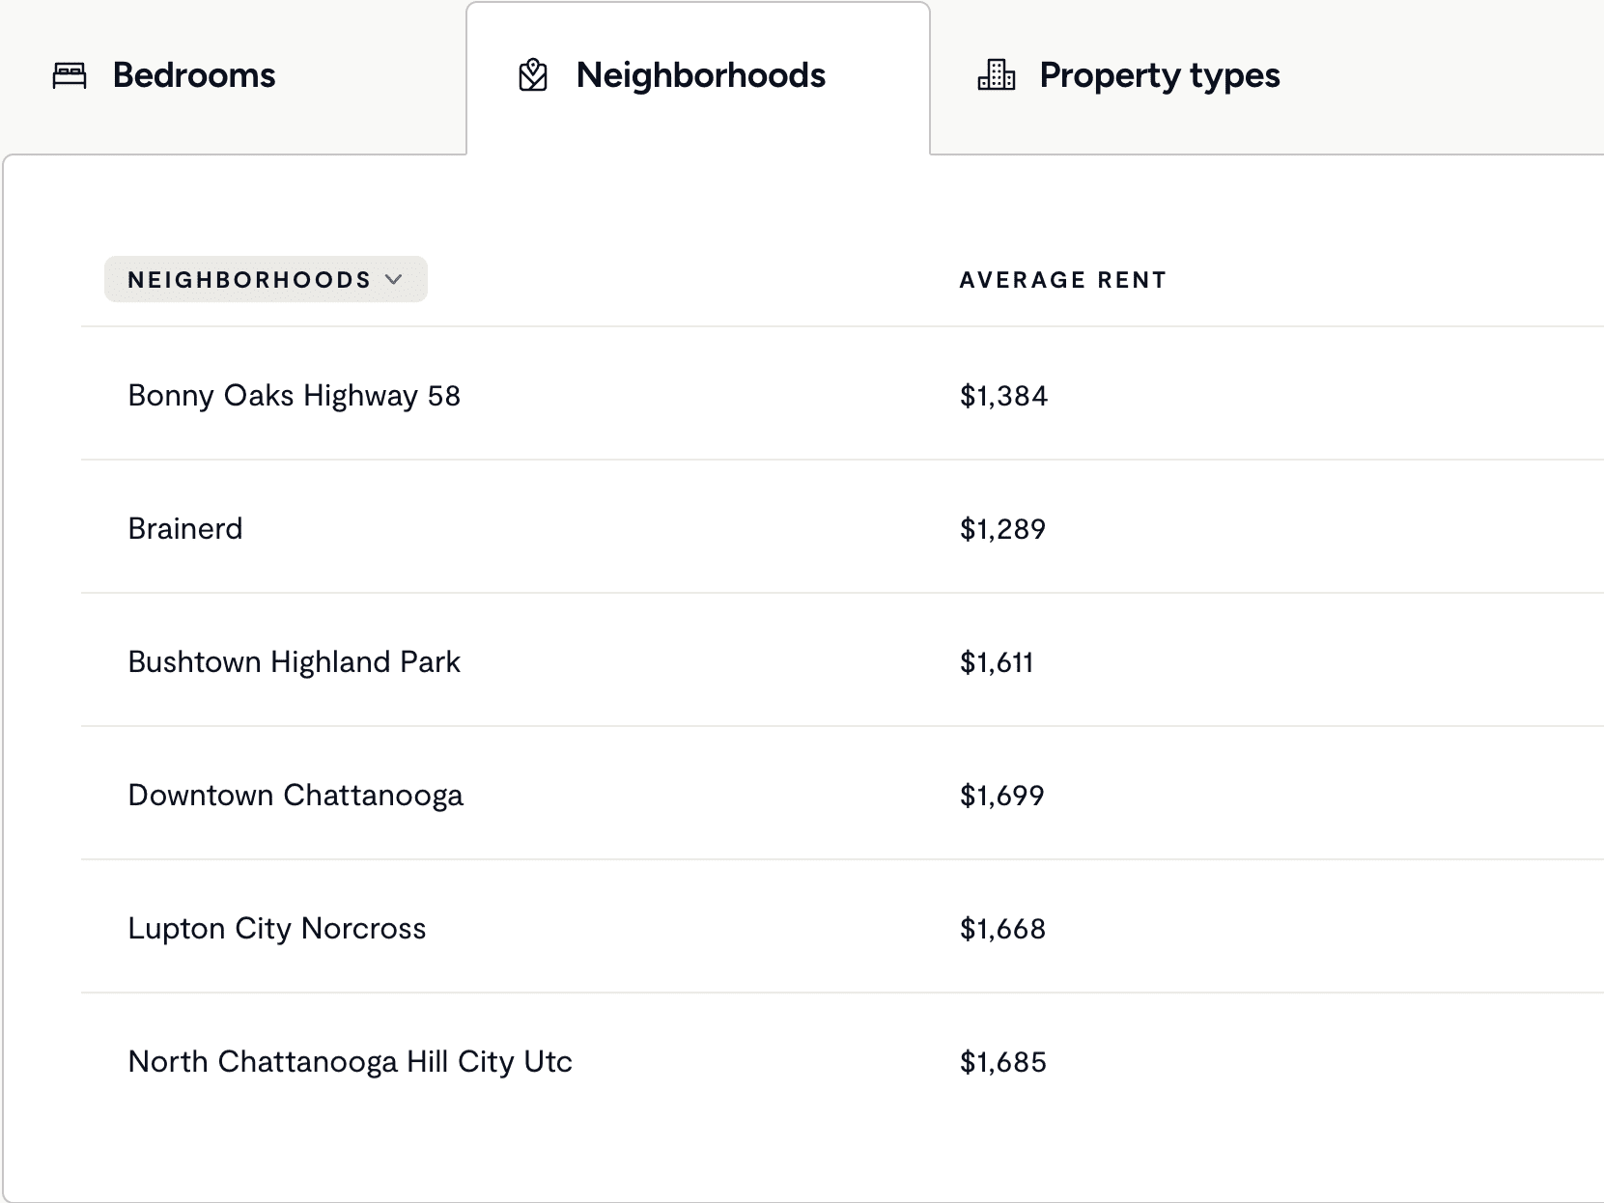Click the $1,289 Brainerd rent value

(x=1002, y=529)
